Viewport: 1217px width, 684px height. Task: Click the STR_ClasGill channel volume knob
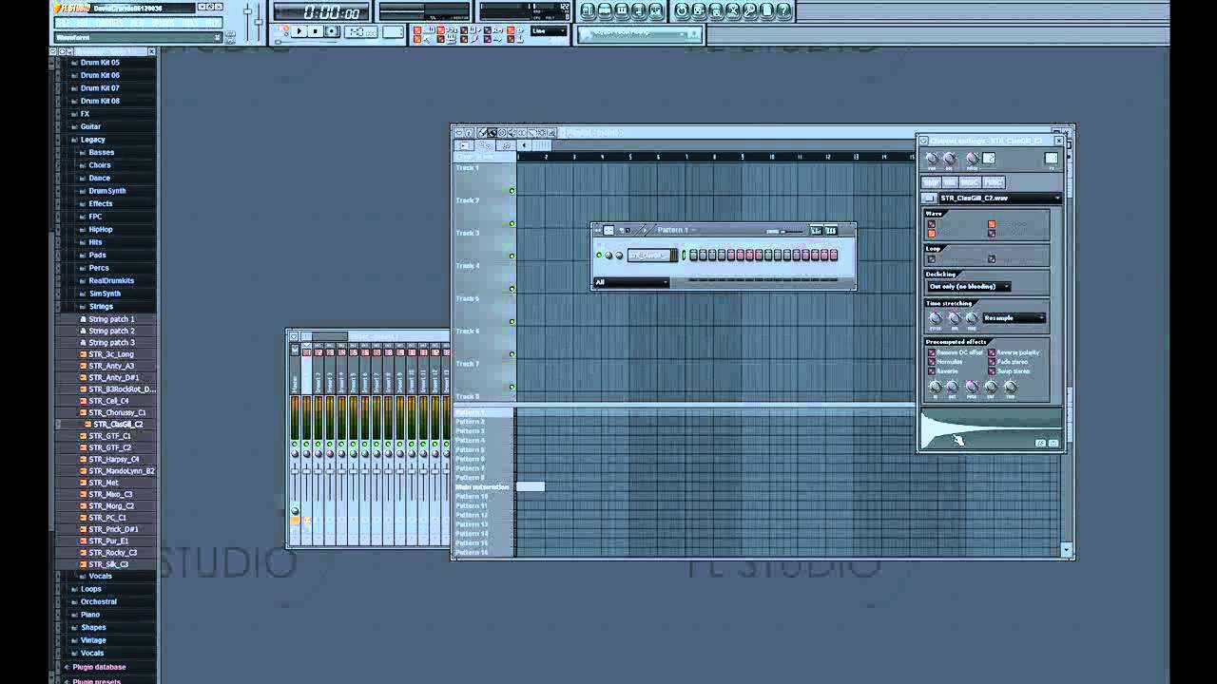pos(619,256)
